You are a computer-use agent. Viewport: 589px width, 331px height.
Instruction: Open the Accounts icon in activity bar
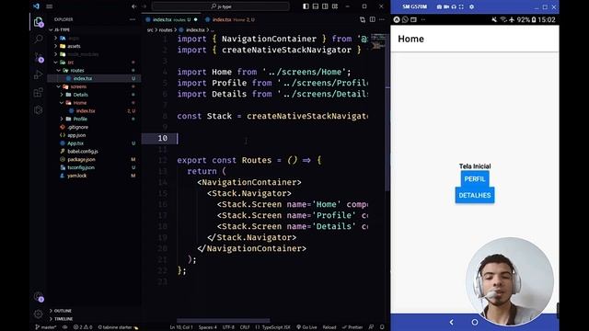[x=39, y=297]
